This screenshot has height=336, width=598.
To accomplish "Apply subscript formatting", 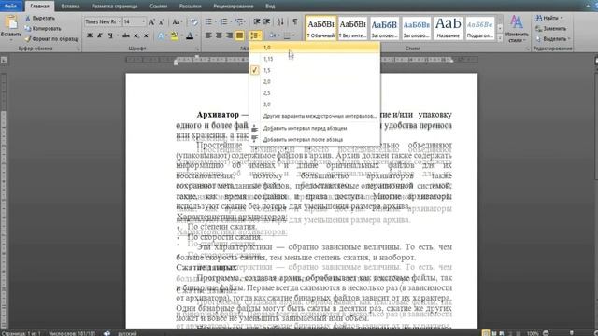I will pos(136,35).
